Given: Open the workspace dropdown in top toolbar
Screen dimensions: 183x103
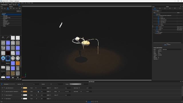Looking at the screenshot, I should coord(5,5).
